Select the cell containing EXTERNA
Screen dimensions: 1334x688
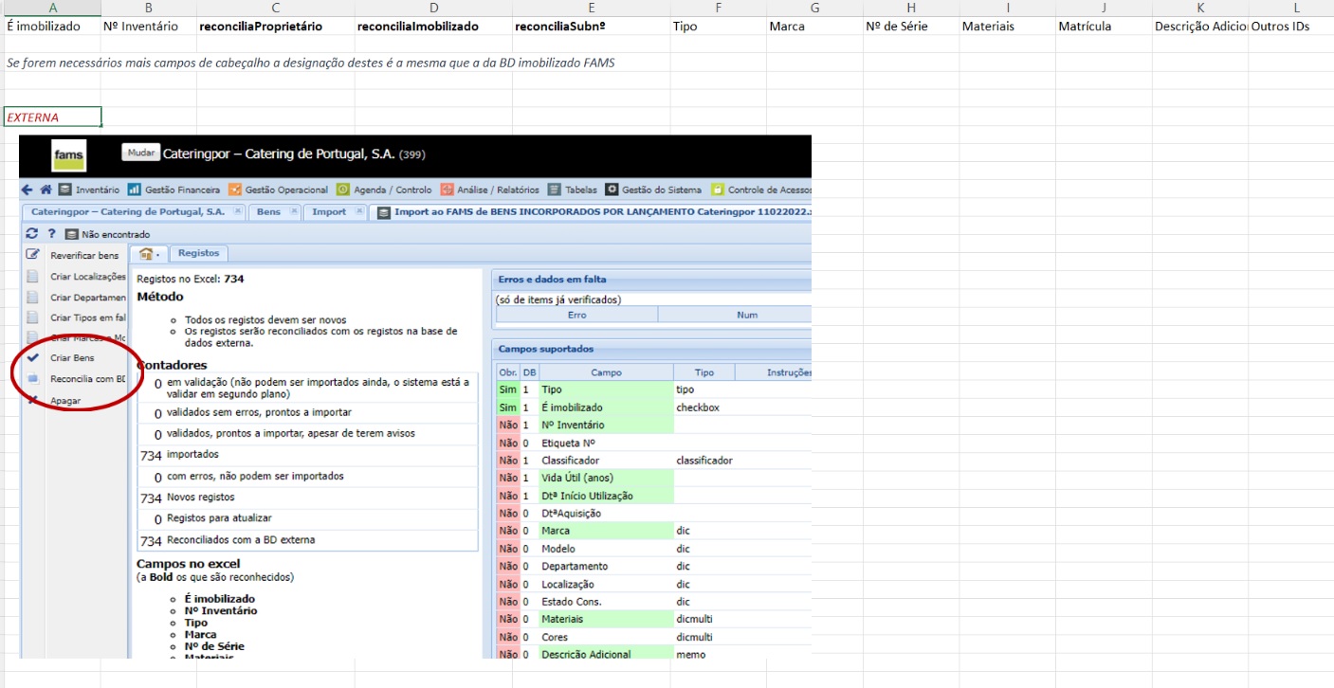tap(52, 118)
